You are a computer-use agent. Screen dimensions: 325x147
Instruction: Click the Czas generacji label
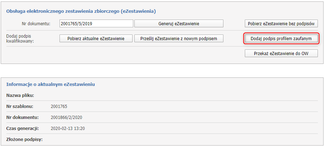pos(22,128)
